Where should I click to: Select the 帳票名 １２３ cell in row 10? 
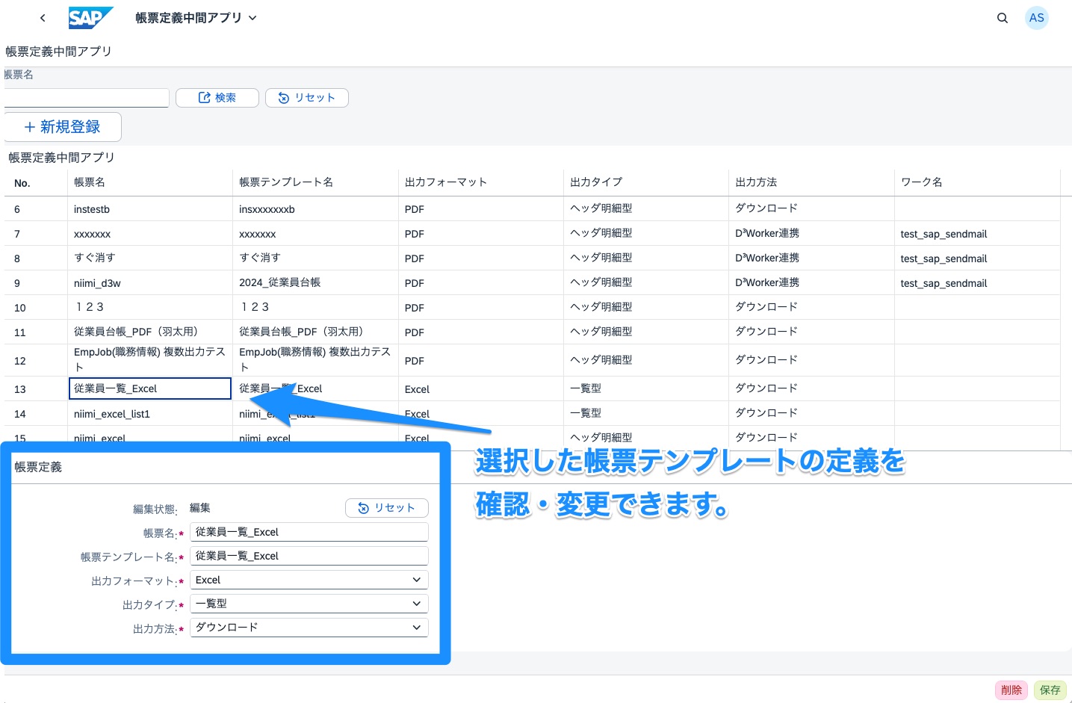(x=150, y=308)
